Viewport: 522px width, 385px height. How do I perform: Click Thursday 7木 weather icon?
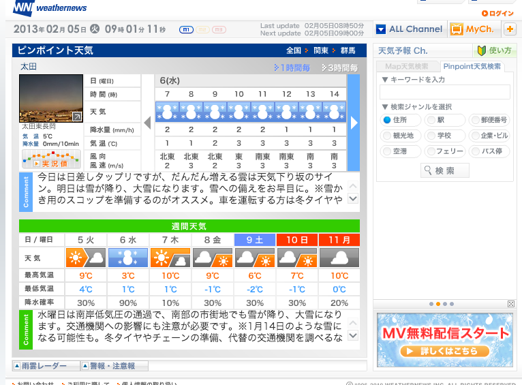[170, 258]
